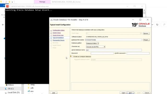Click the setup.exe console window icon
Viewport: 167px width, 94px height.
(x=8, y=6)
